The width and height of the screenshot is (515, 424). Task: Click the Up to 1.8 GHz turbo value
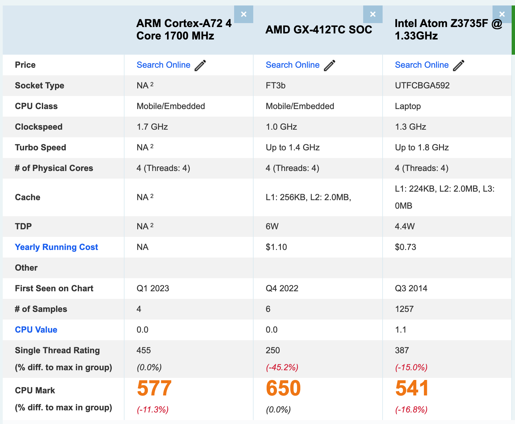(422, 148)
